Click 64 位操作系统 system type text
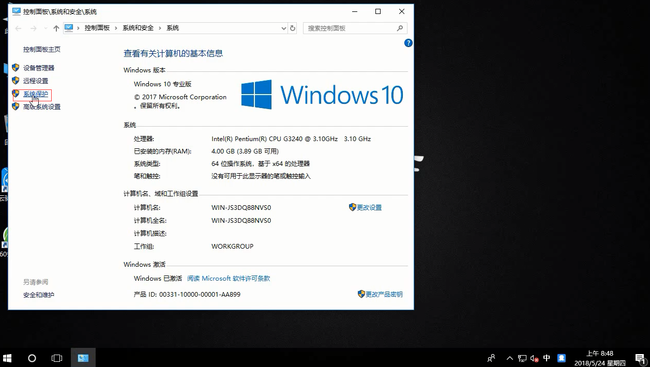This screenshot has height=367, width=650. (x=261, y=163)
